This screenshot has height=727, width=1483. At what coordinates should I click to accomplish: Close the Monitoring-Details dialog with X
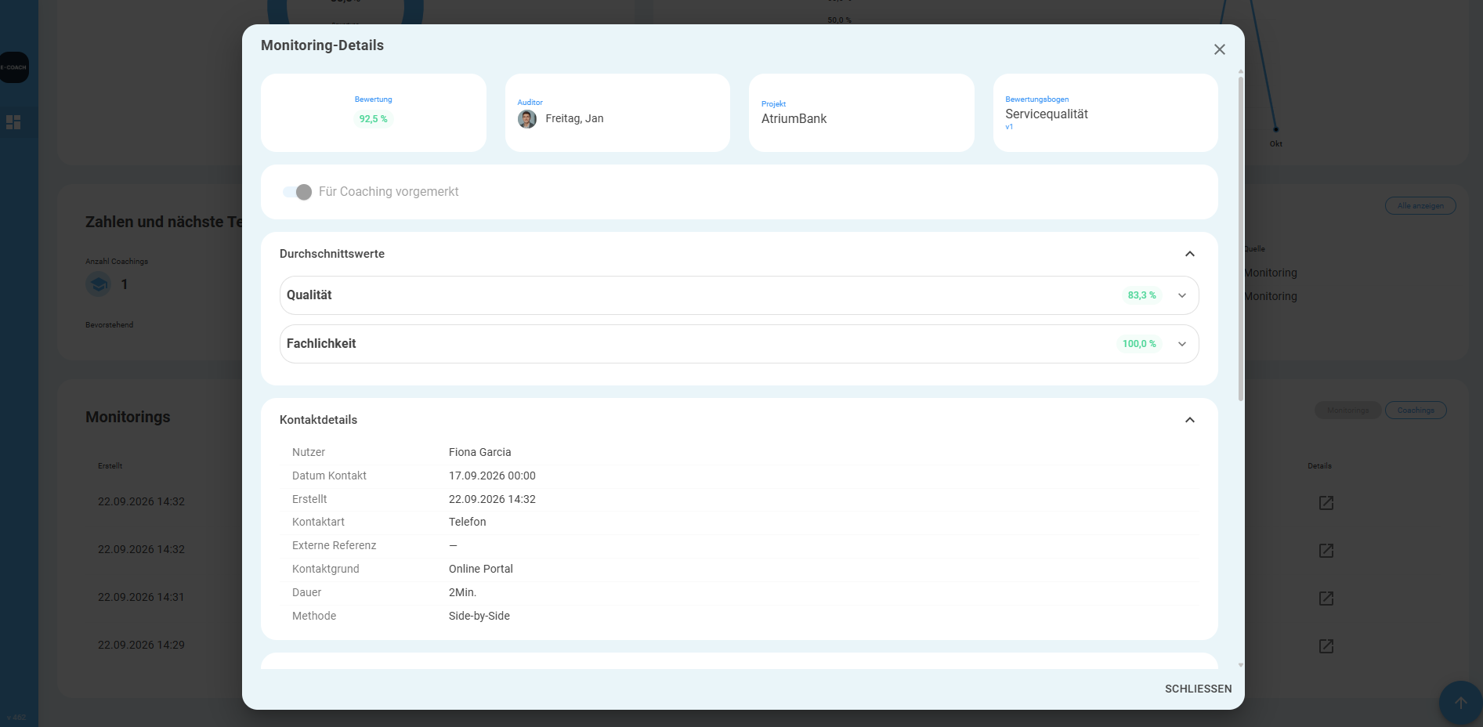click(x=1219, y=49)
